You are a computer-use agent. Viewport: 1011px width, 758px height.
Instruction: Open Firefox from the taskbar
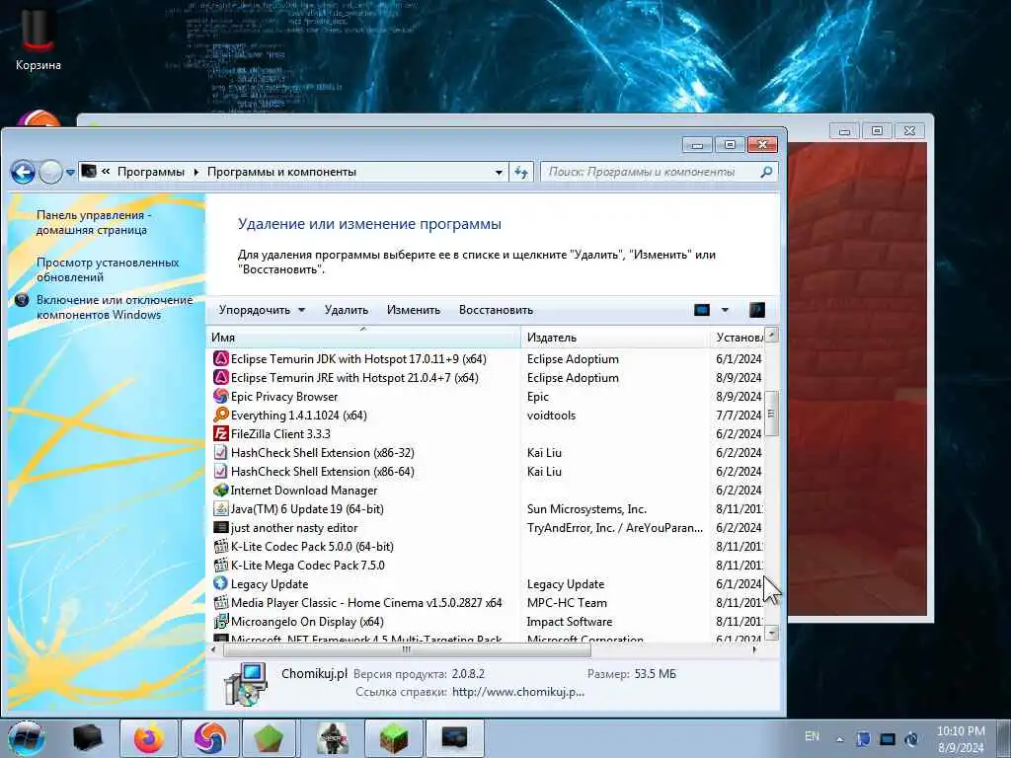tap(149, 738)
